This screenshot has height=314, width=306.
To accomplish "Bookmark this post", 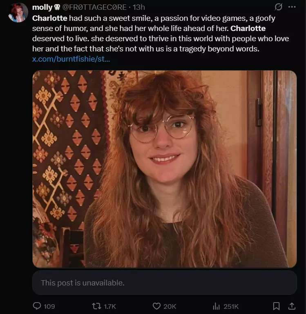I will [x=276, y=306].
